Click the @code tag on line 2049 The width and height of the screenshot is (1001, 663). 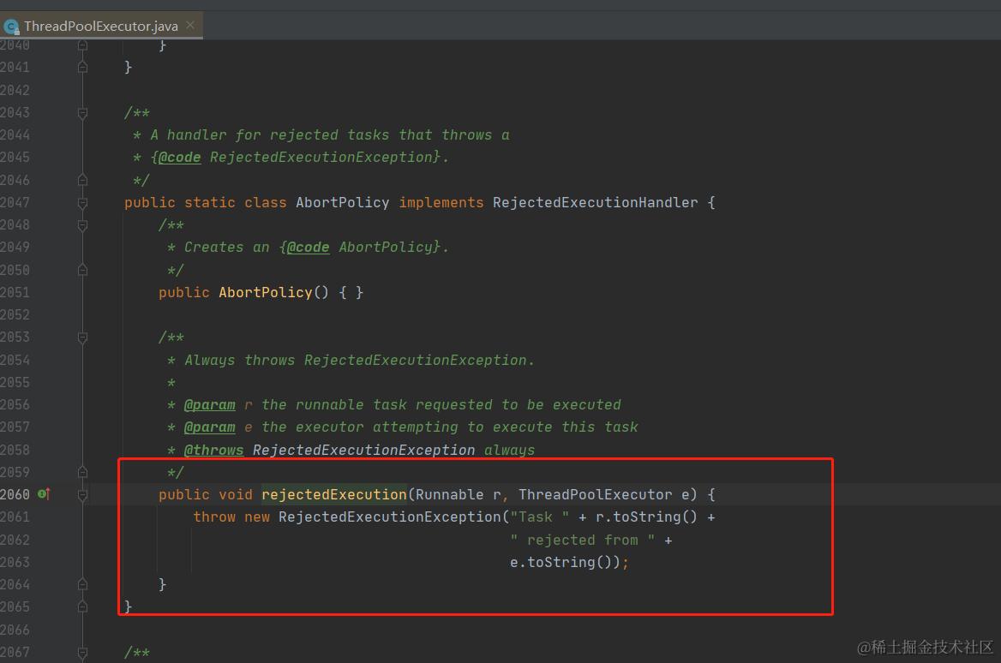point(309,247)
